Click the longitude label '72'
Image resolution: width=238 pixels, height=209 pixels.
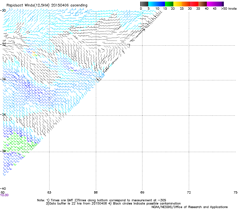(189, 193)
